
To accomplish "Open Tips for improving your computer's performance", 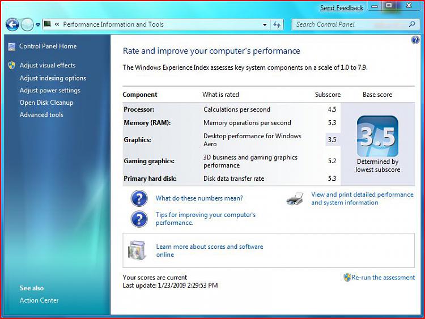I will pos(206,219).
